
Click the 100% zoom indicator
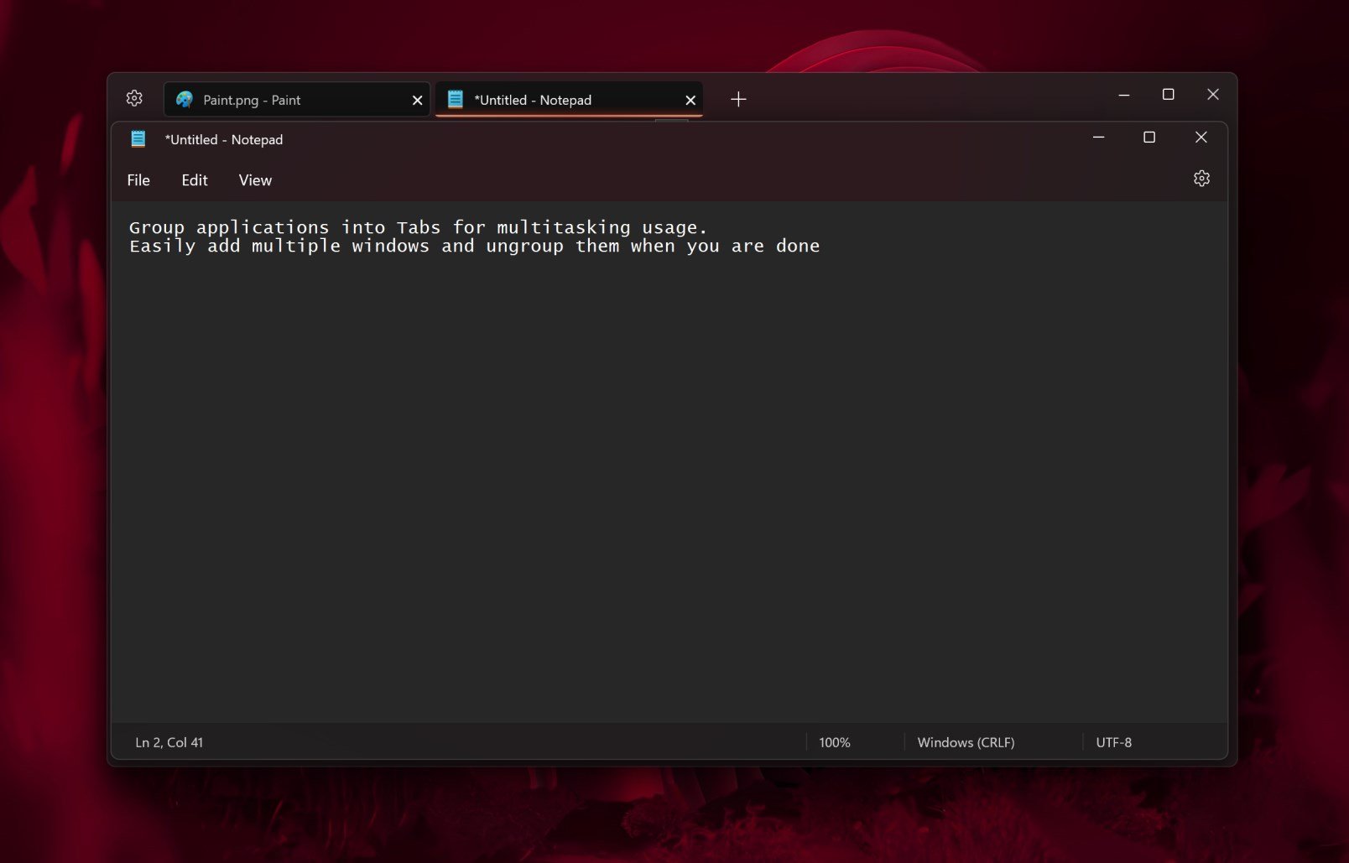(x=835, y=742)
